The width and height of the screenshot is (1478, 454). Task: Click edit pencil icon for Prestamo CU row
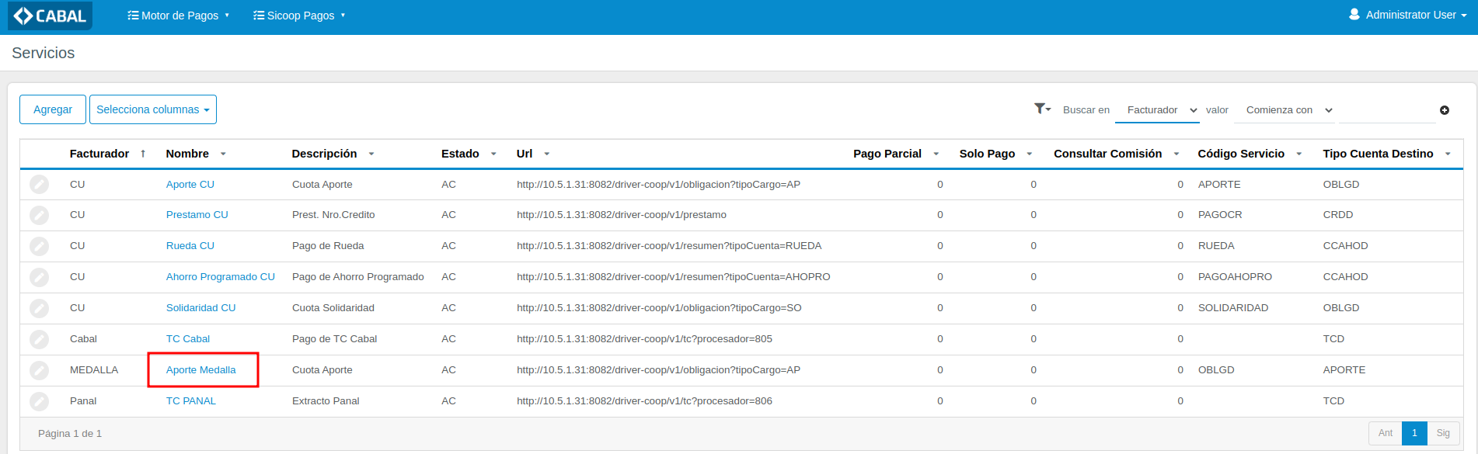click(39, 215)
